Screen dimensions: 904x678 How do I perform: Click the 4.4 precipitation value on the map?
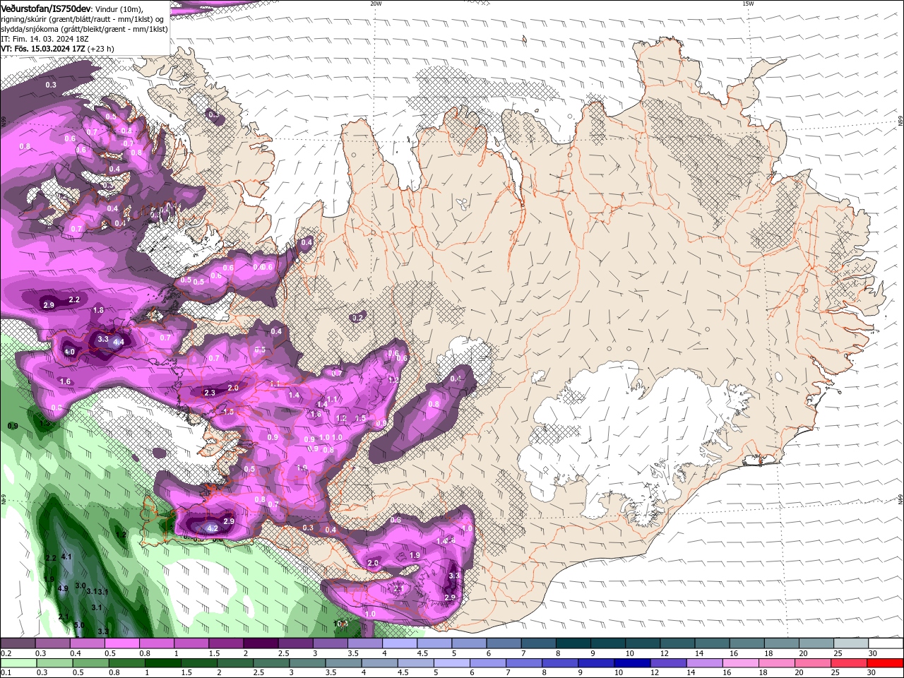[x=119, y=342]
